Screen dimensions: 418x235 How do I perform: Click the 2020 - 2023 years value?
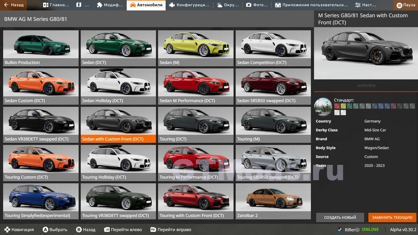[x=374, y=165]
